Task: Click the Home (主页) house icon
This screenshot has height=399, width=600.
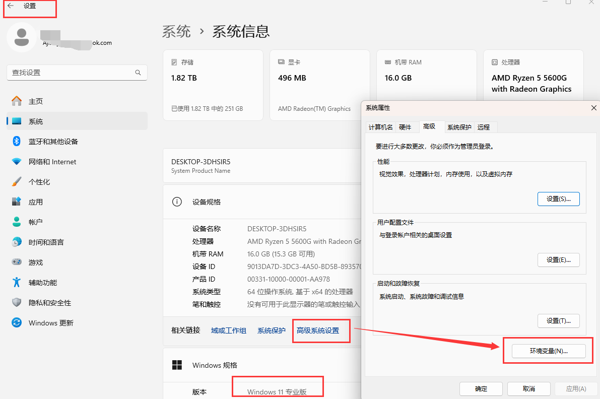Action: pyautogui.click(x=17, y=101)
